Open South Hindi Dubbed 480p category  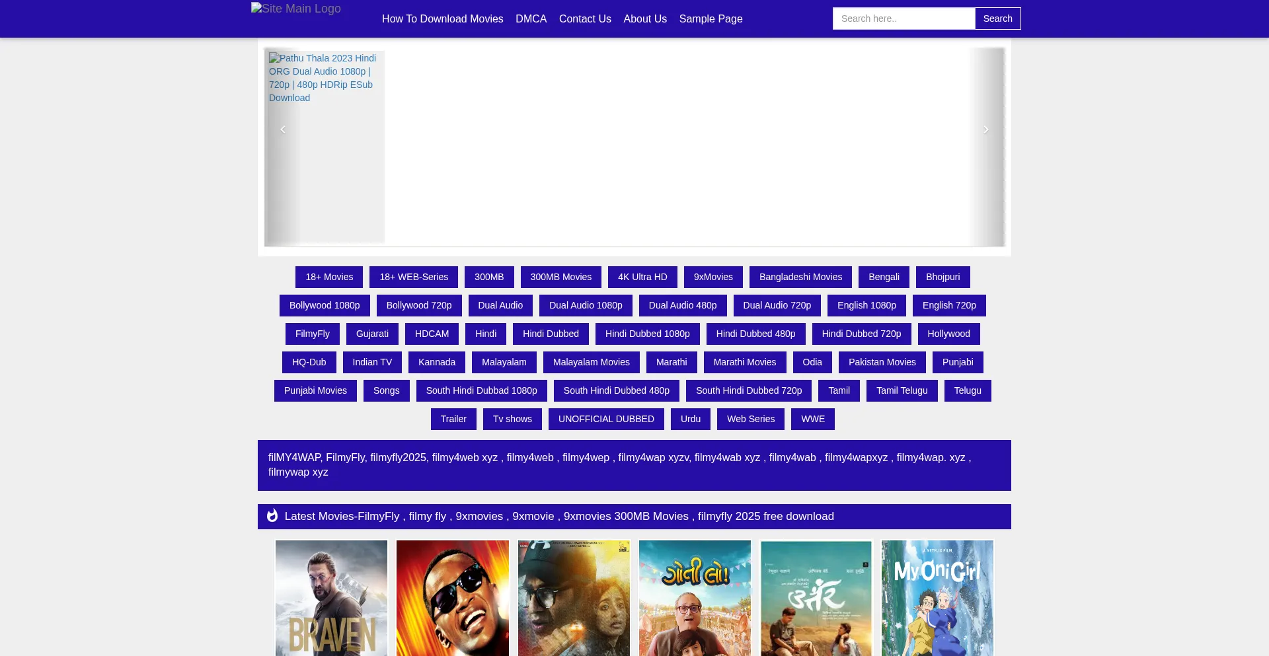(x=617, y=391)
